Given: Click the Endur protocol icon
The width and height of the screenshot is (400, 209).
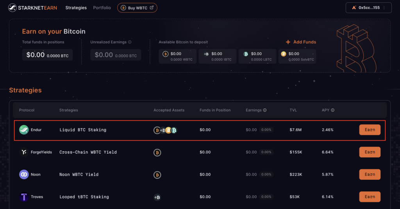Looking at the screenshot, I should [24, 130].
